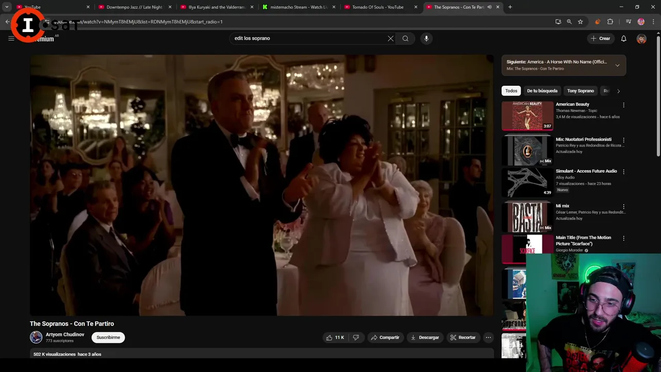Click the Compartir share button

tap(385, 337)
